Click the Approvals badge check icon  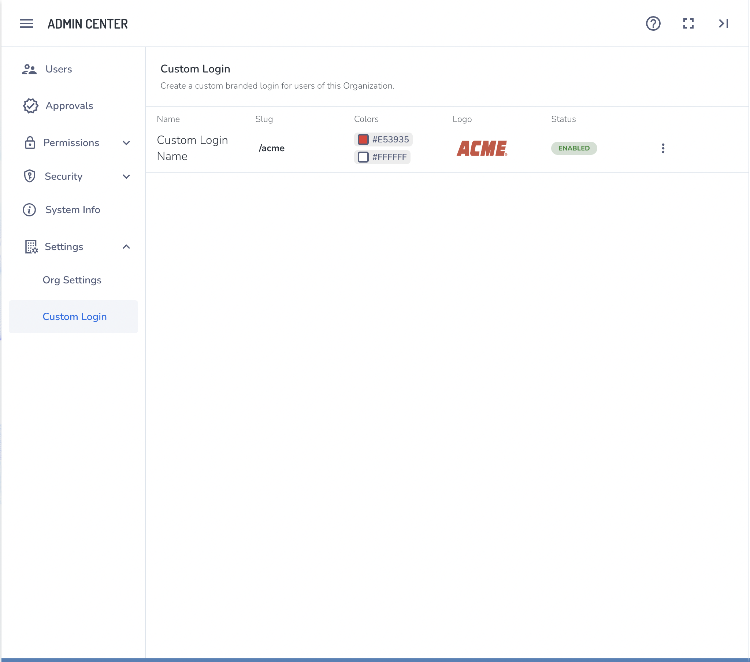(x=30, y=106)
